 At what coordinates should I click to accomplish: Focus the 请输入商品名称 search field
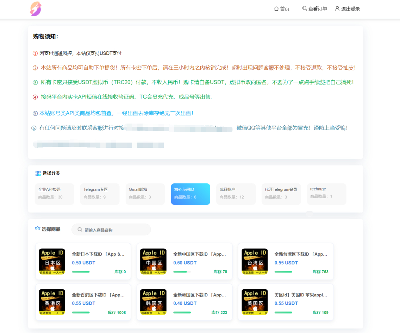click(115, 230)
